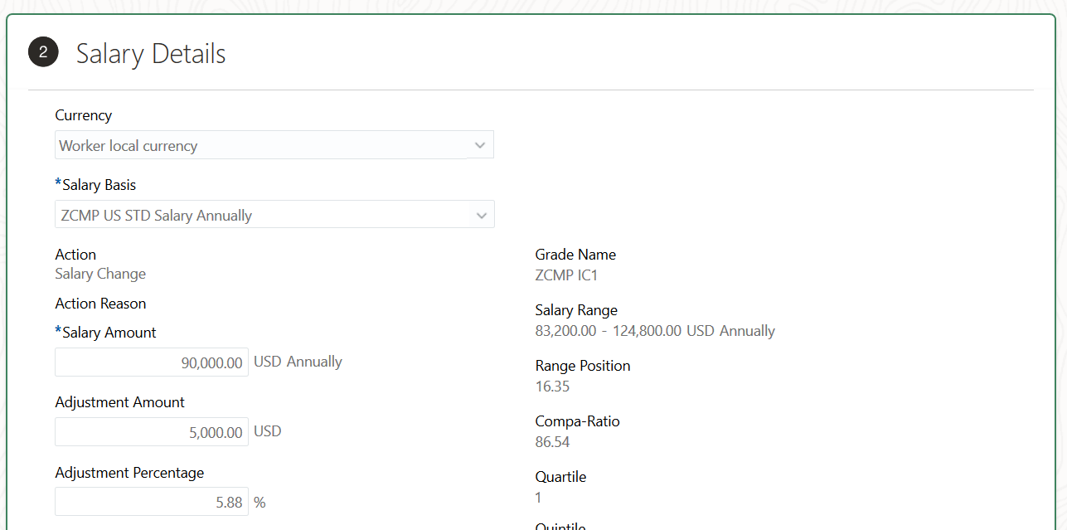Image resolution: width=1067 pixels, height=530 pixels.
Task: Click the Salary Range value text
Action: pyautogui.click(x=655, y=331)
